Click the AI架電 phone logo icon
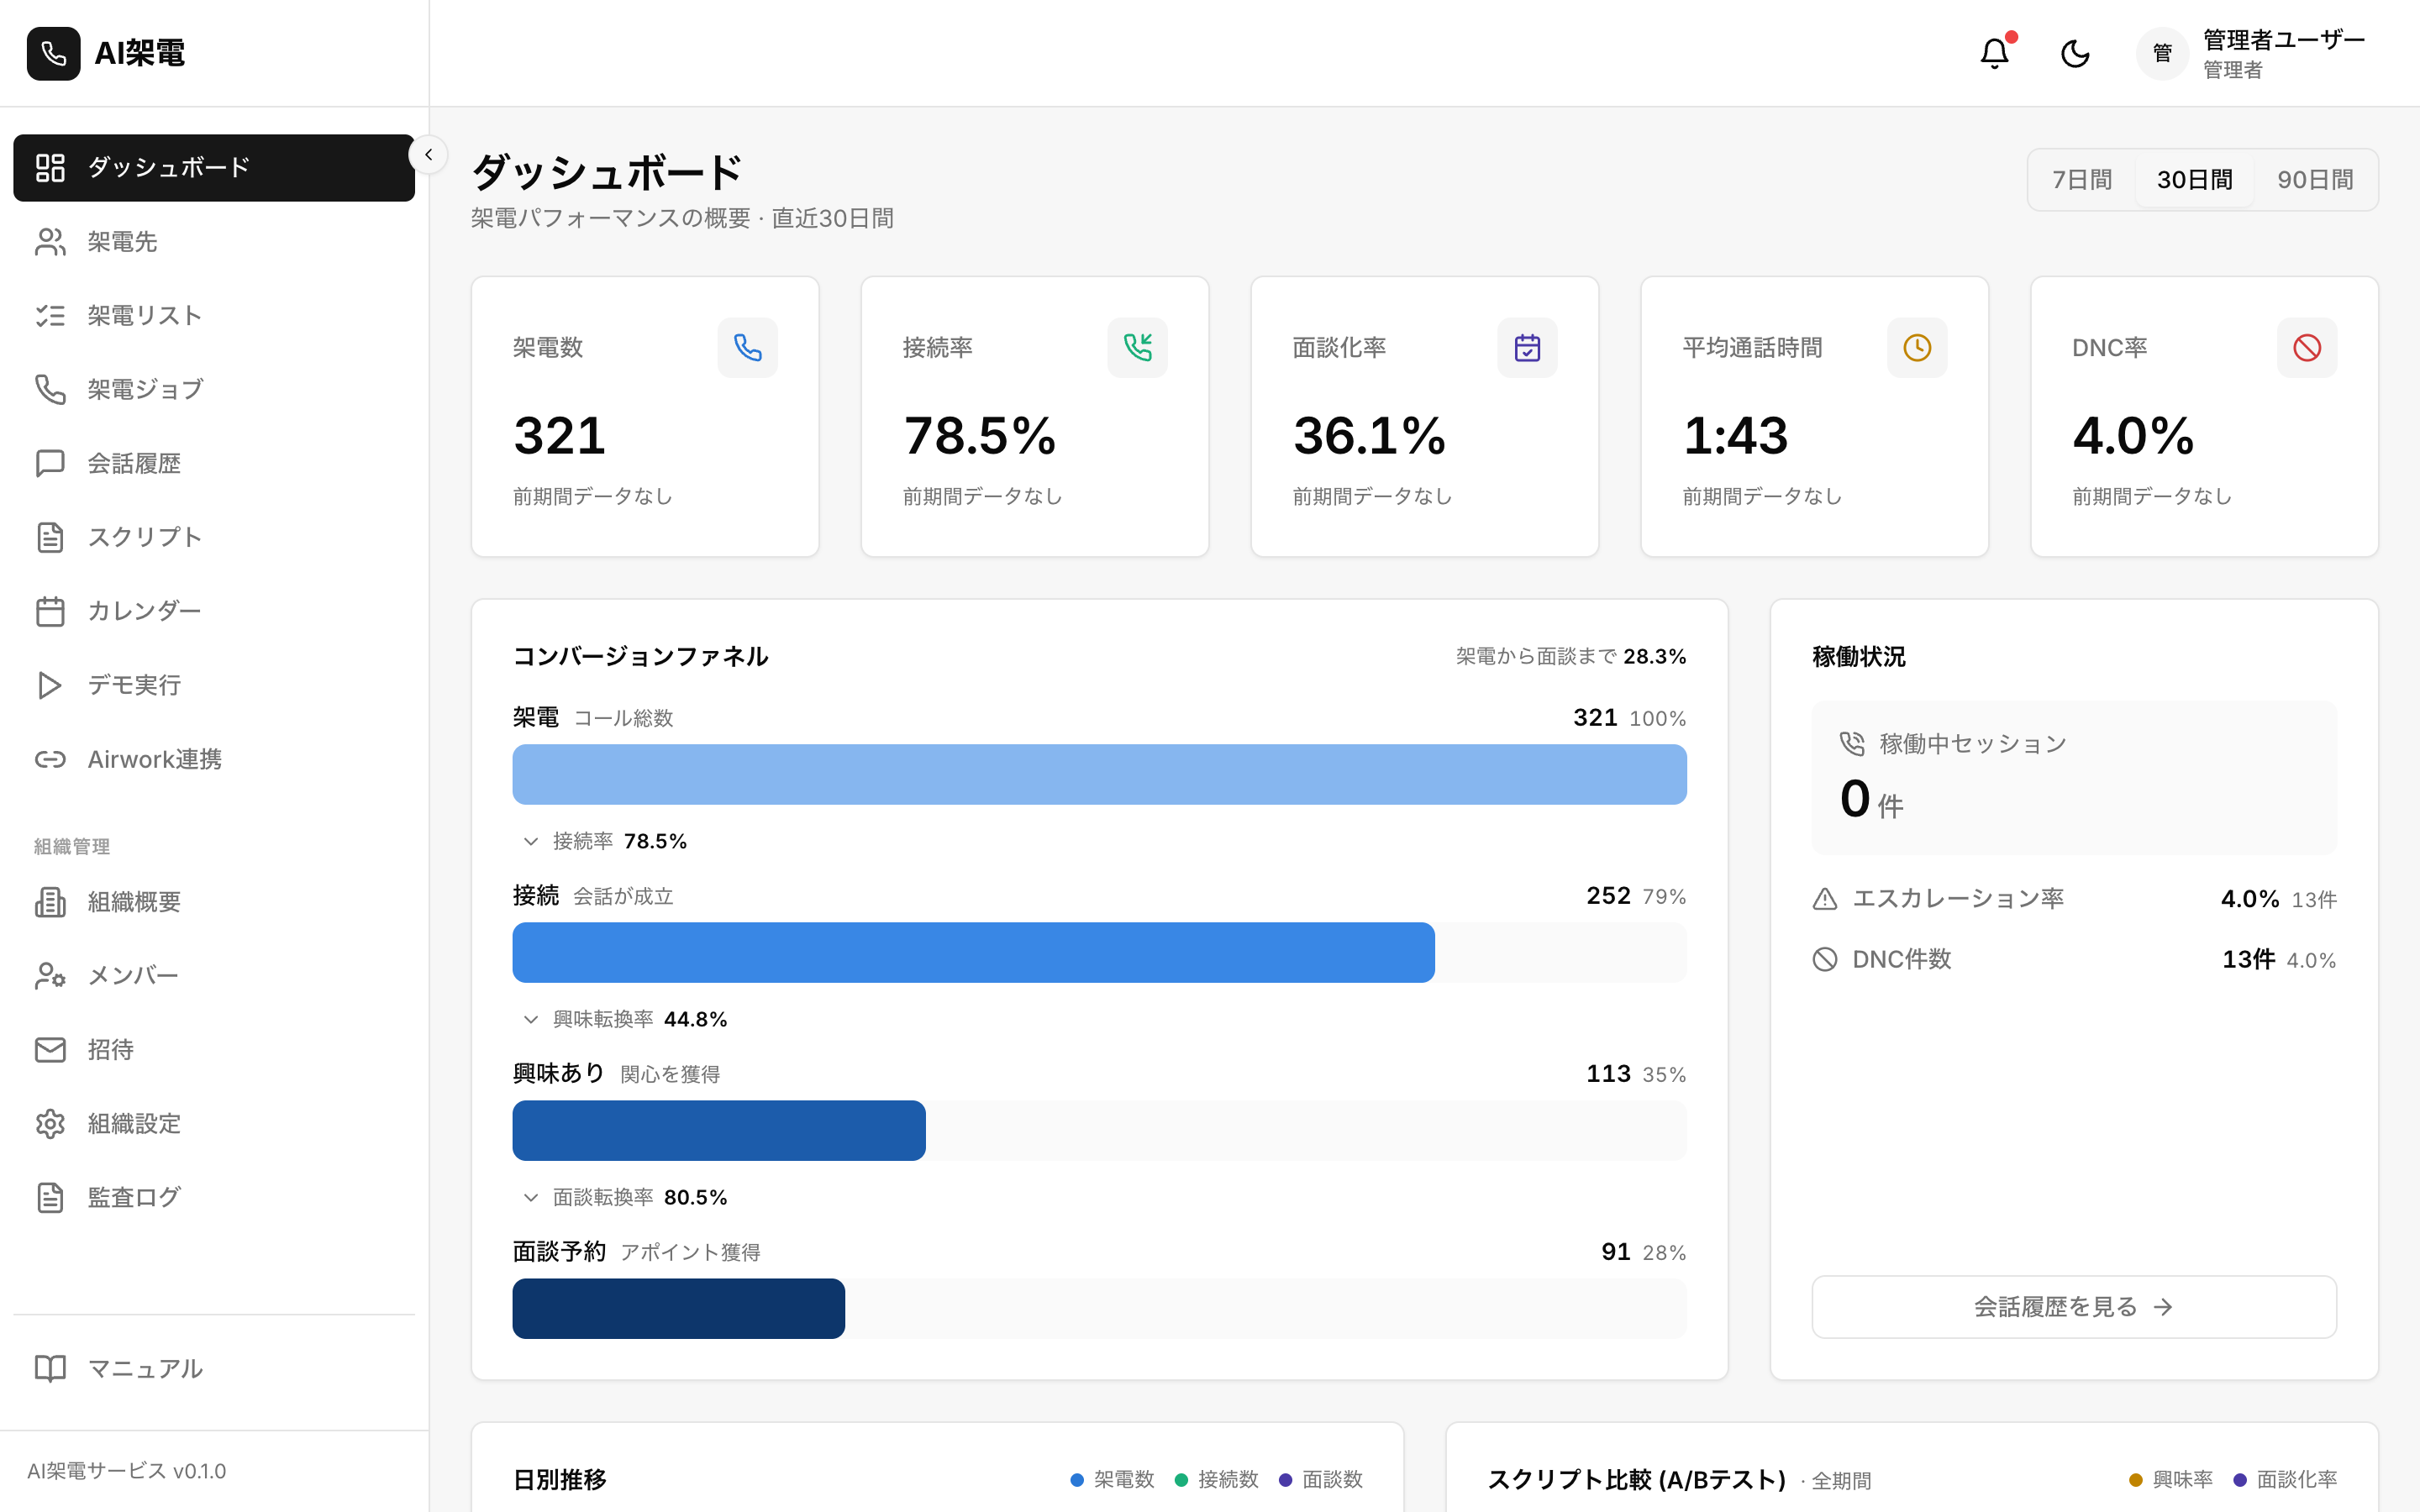The height and width of the screenshot is (1512, 2420). 54,53
